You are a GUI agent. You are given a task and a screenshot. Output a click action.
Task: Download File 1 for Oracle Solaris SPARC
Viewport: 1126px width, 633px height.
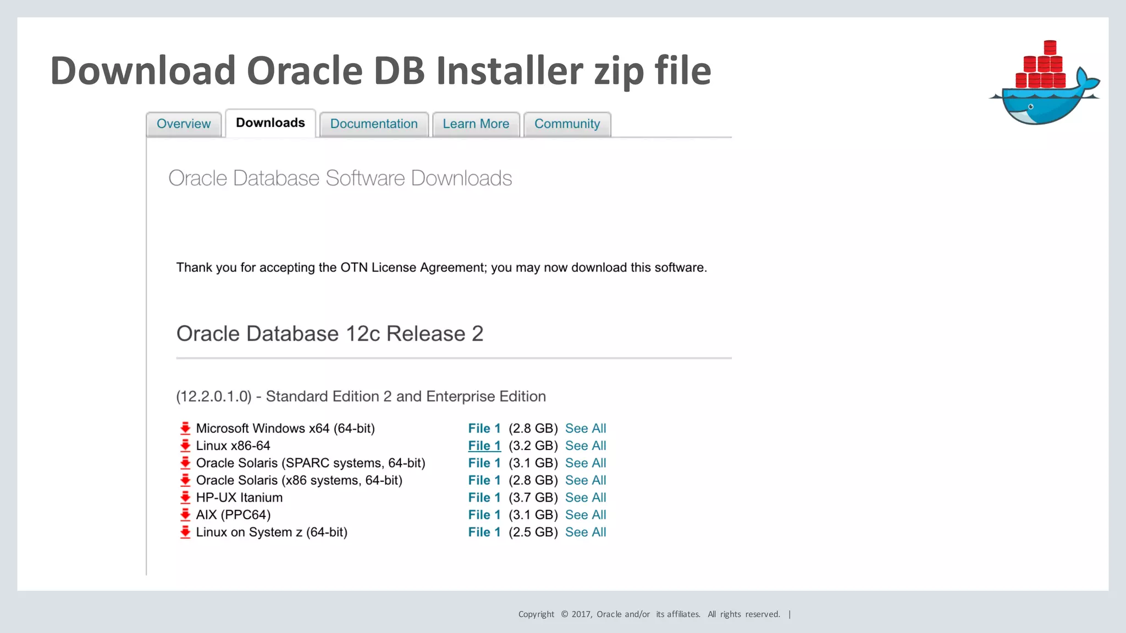coord(484,463)
